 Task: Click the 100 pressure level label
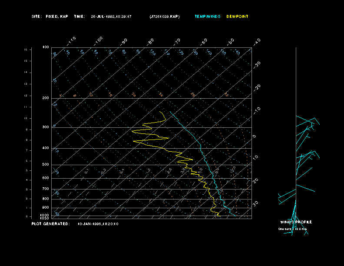(x=46, y=47)
